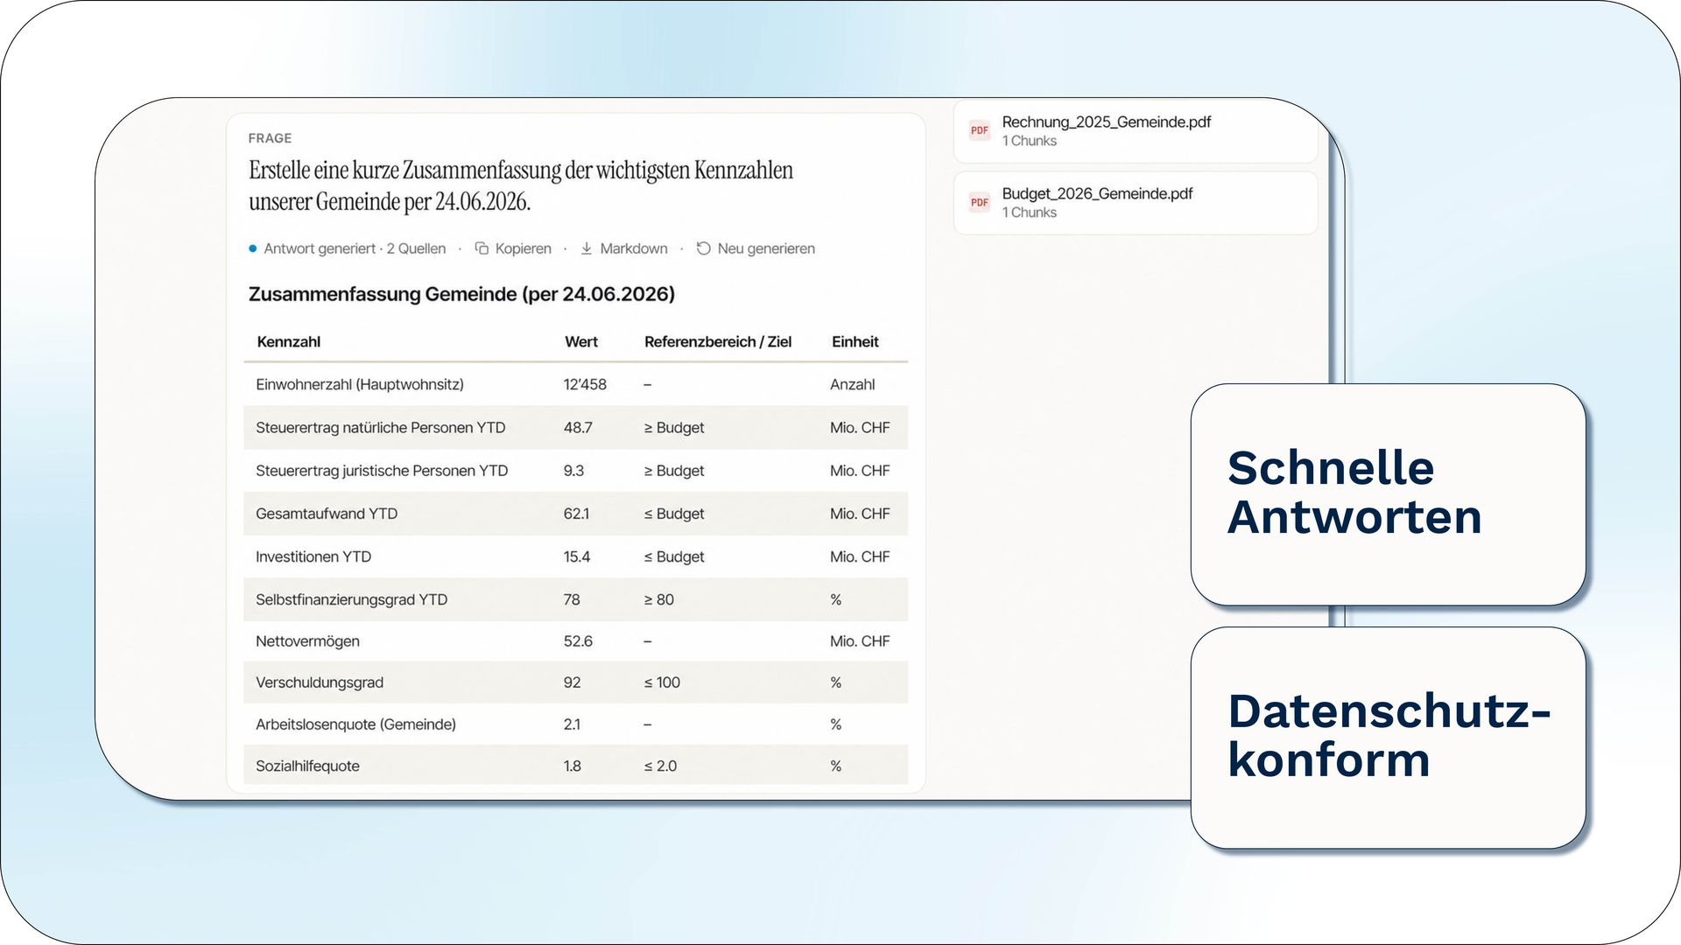Image resolution: width=1681 pixels, height=945 pixels.
Task: Click the Kopieren button label
Action: tap(524, 248)
